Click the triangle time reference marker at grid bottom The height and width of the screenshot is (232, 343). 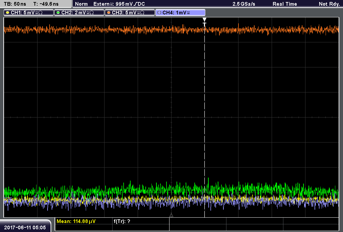click(171, 215)
